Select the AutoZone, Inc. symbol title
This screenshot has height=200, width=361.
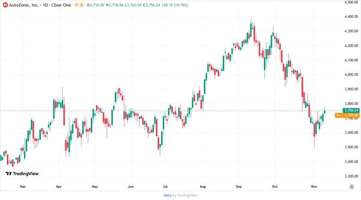coord(24,5)
